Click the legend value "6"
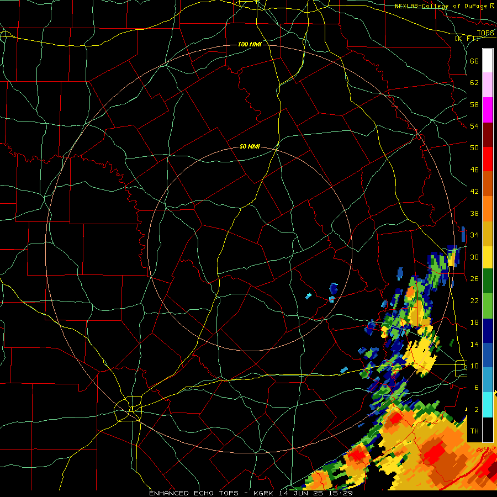This screenshot has height=497, width=497. point(476,388)
